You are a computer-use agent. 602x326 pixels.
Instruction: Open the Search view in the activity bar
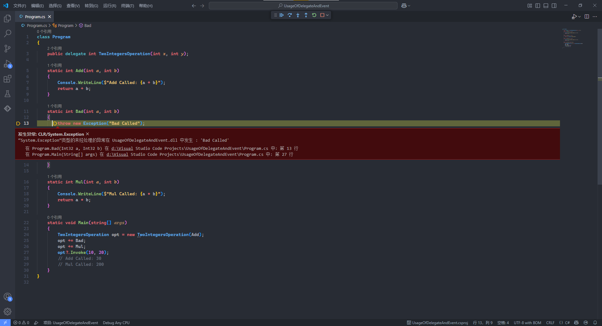(x=8, y=33)
